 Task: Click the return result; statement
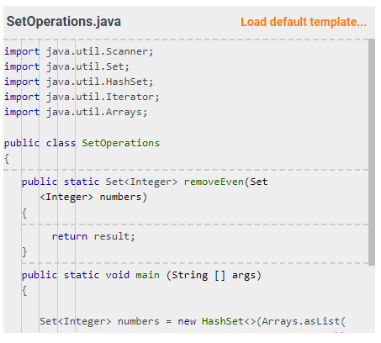pyautogui.click(x=93, y=236)
